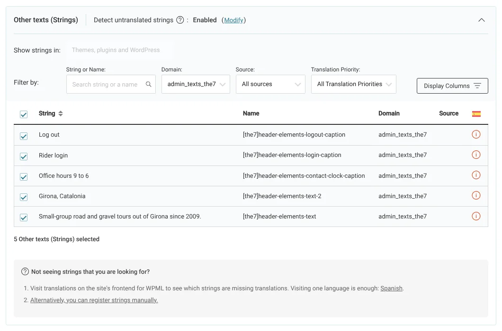This screenshot has height=331, width=502.
Task: Click the status icon for Girona, Catalonia
Action: coord(476,195)
